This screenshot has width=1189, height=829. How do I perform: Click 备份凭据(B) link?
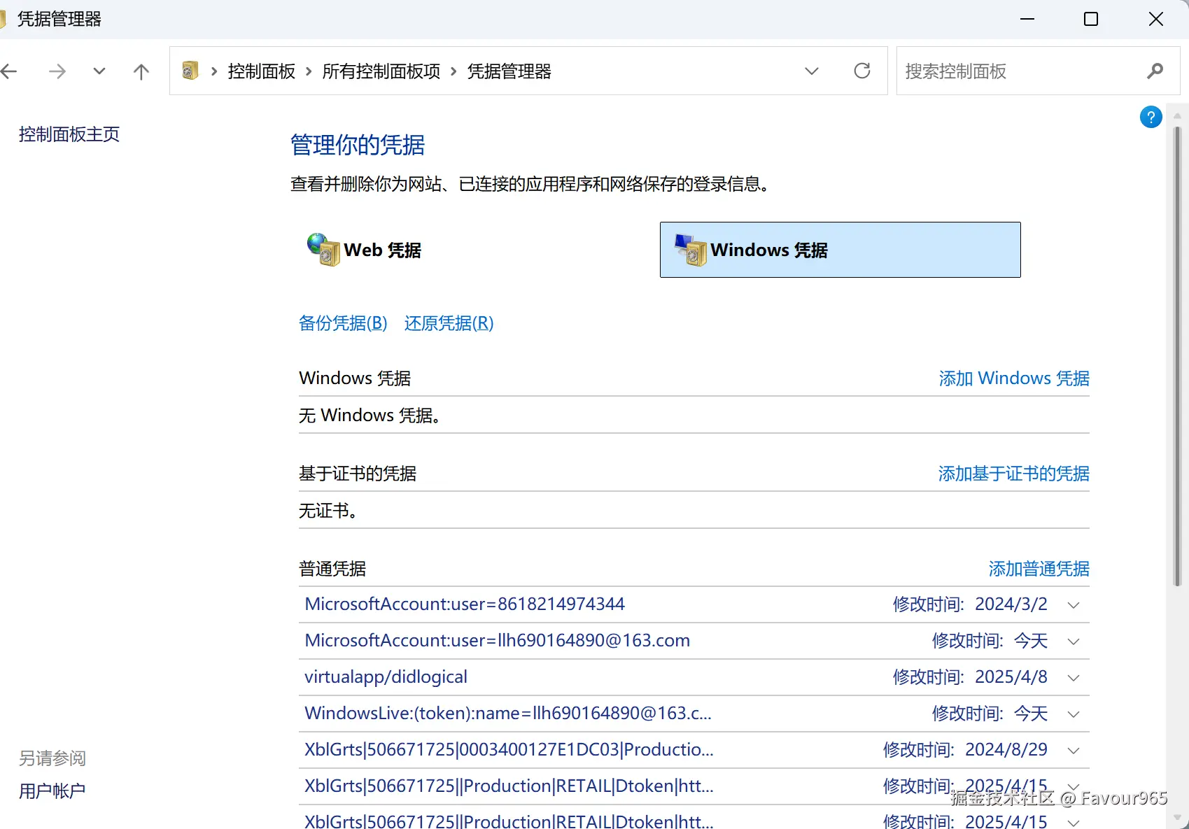pyautogui.click(x=343, y=323)
